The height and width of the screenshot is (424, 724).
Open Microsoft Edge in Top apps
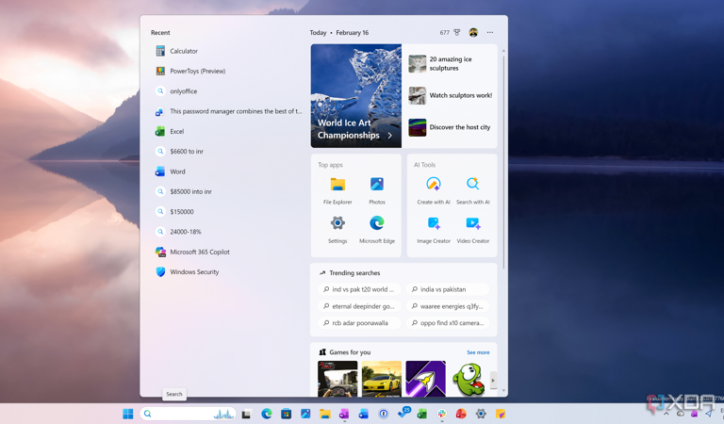(x=377, y=230)
